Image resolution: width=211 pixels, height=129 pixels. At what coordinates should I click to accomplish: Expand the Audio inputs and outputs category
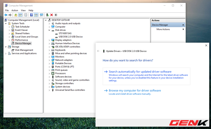click(49, 23)
